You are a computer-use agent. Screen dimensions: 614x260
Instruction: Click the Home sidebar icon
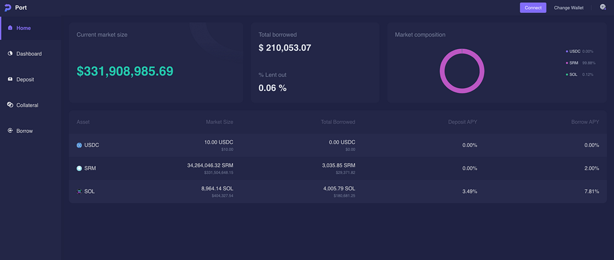[10, 28]
